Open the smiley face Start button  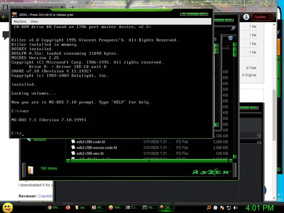point(7,207)
